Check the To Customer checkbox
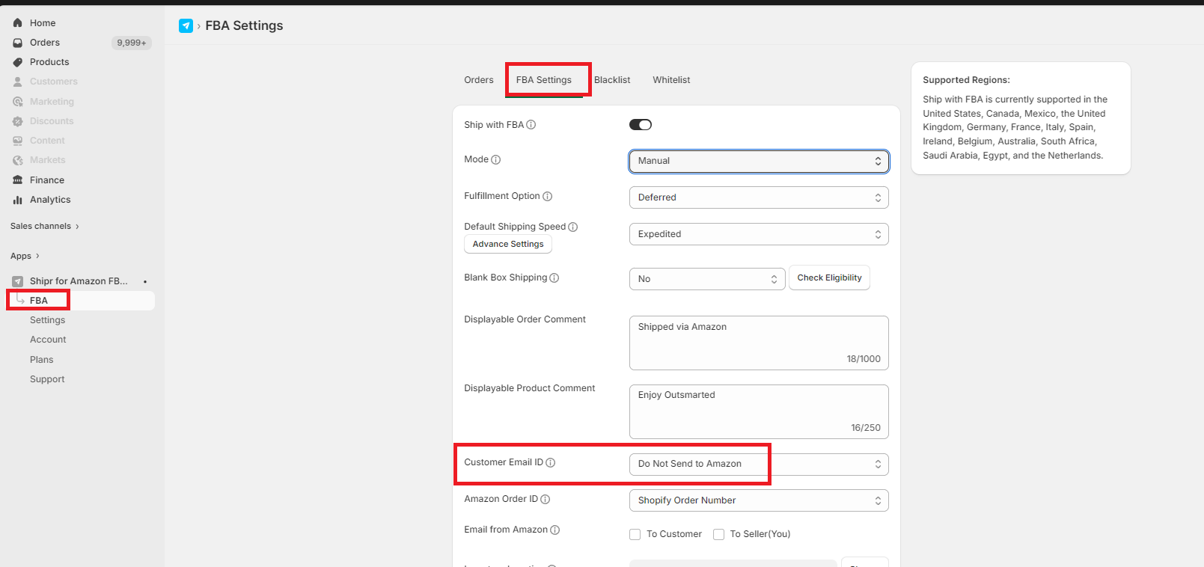The height and width of the screenshot is (567, 1204). click(x=635, y=534)
